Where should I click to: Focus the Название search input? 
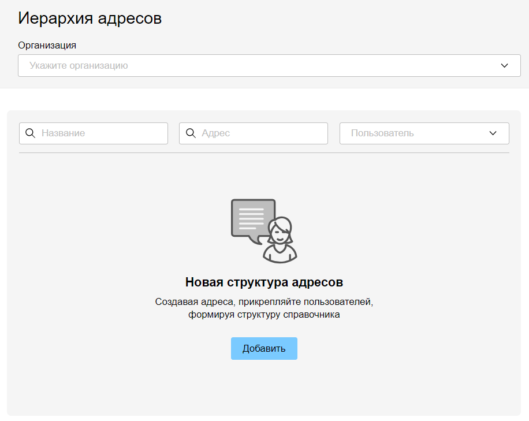(101, 133)
